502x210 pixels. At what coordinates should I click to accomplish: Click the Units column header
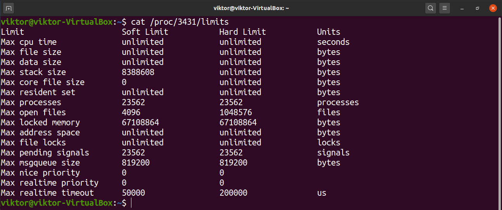[x=328, y=32]
